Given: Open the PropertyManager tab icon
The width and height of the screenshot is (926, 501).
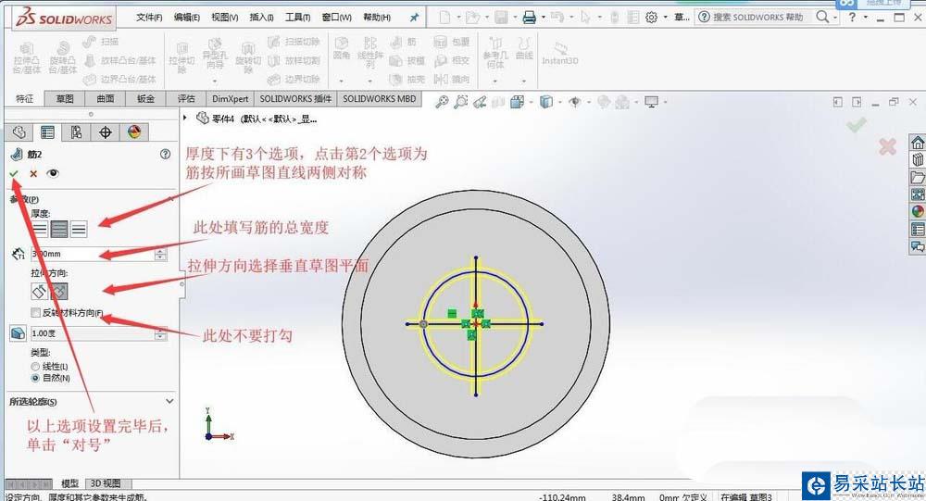Looking at the screenshot, I should 47,132.
